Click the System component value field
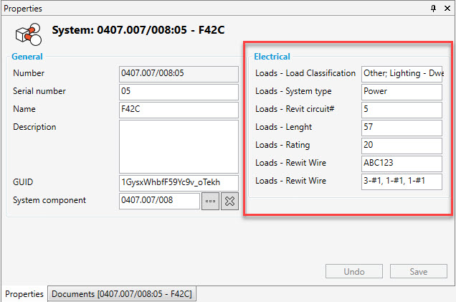This screenshot has height=302, width=456. pyautogui.click(x=159, y=201)
